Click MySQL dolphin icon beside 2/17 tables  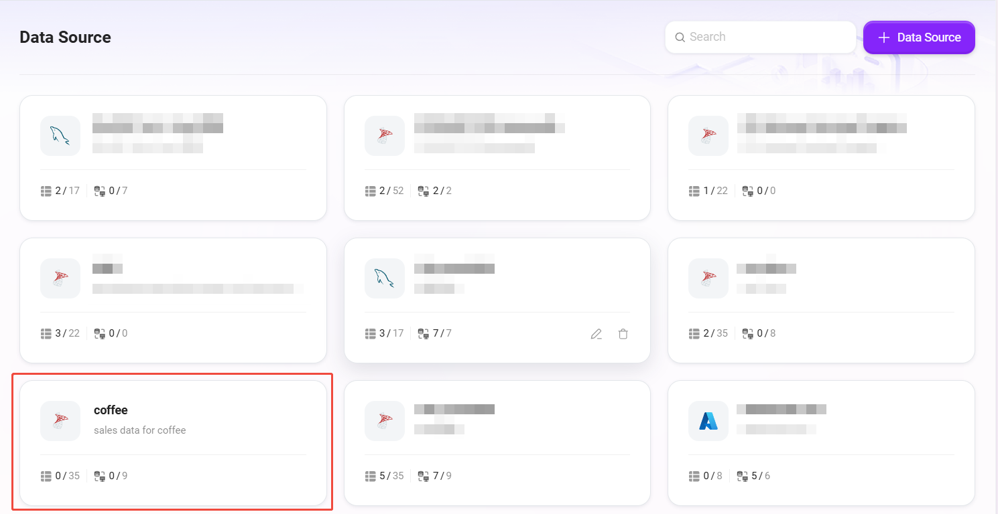click(x=60, y=136)
